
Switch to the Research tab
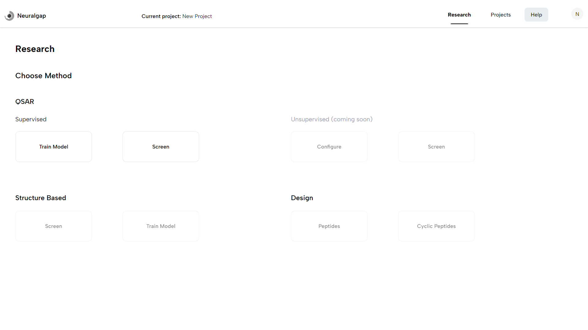pyautogui.click(x=459, y=15)
